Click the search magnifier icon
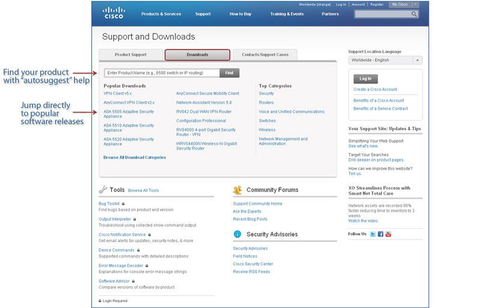The width and height of the screenshot is (481, 308). 414,14
